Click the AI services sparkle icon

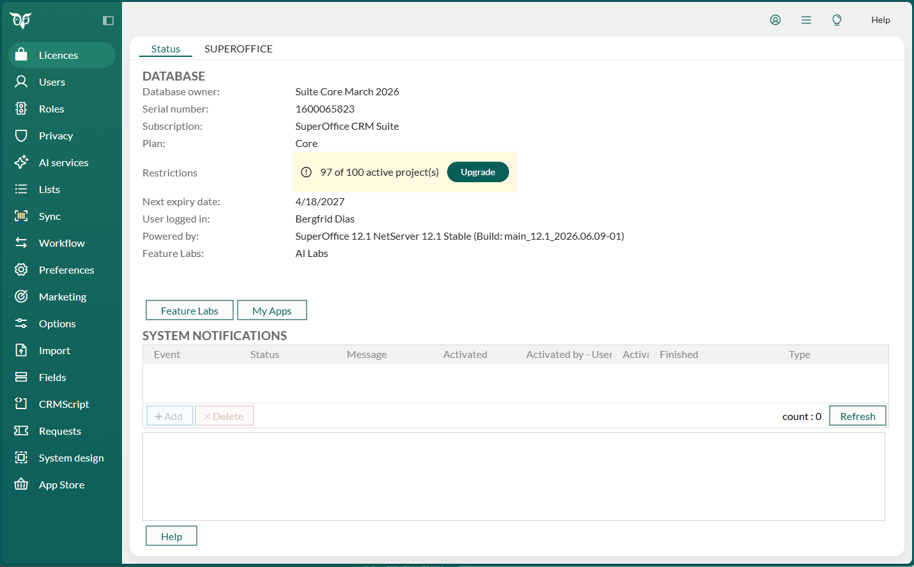tap(21, 162)
